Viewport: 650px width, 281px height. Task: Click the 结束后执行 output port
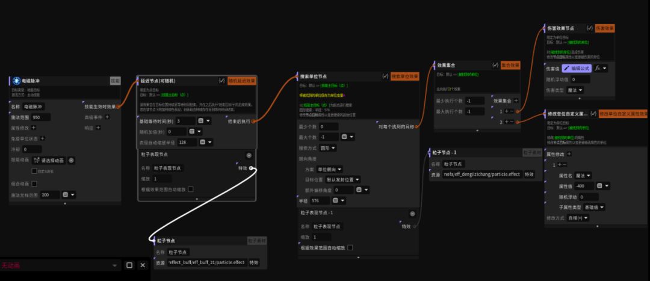point(253,121)
